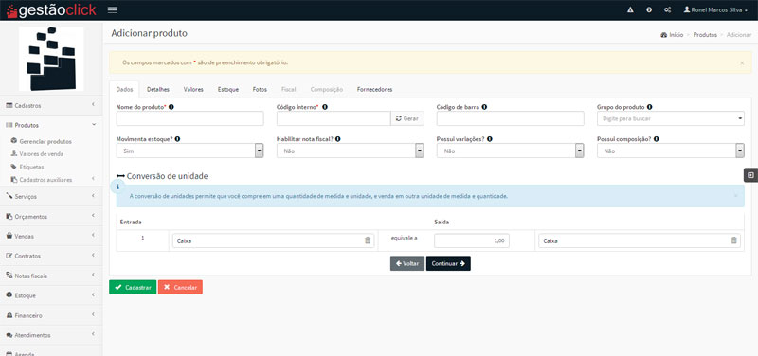Focus the Código de barra field
The height and width of the screenshot is (356, 758).
click(511, 118)
